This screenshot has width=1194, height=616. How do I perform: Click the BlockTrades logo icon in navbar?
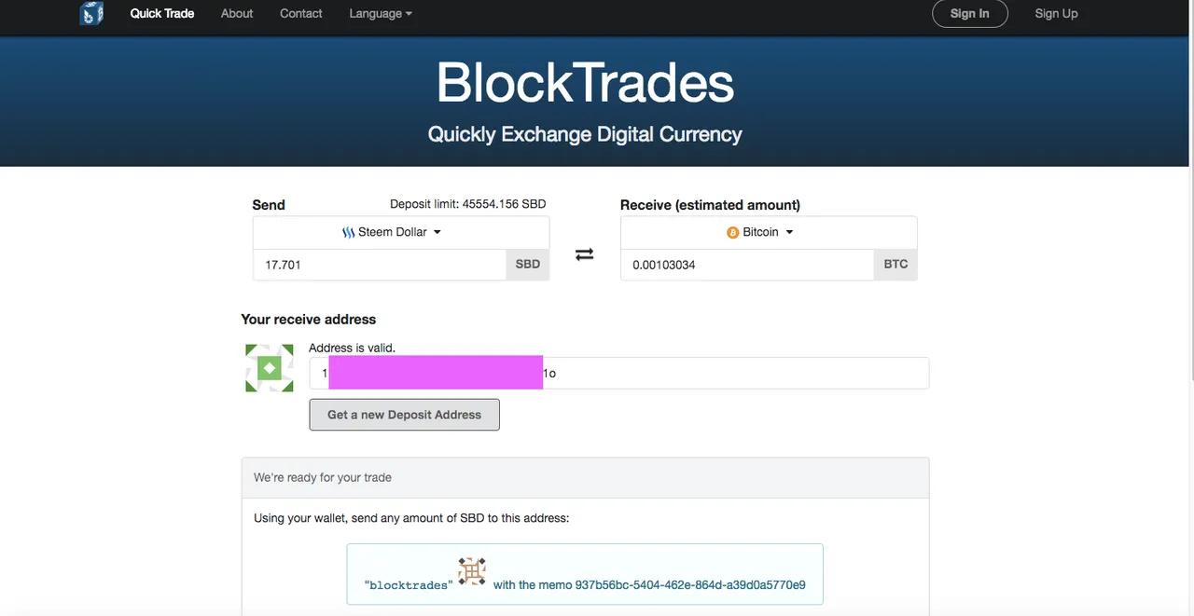tap(91, 13)
